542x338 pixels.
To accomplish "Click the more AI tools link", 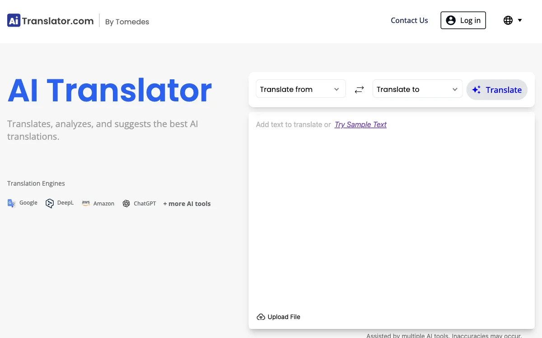I will [187, 203].
